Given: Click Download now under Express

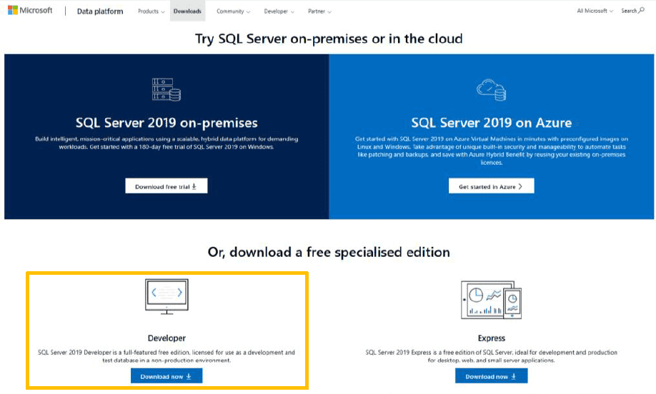Looking at the screenshot, I should click(491, 376).
